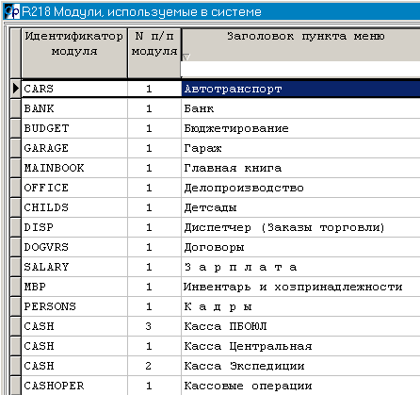Click the row selector beside CASHOPER
Screen dimensions: 420x395
pyautogui.click(x=16, y=386)
